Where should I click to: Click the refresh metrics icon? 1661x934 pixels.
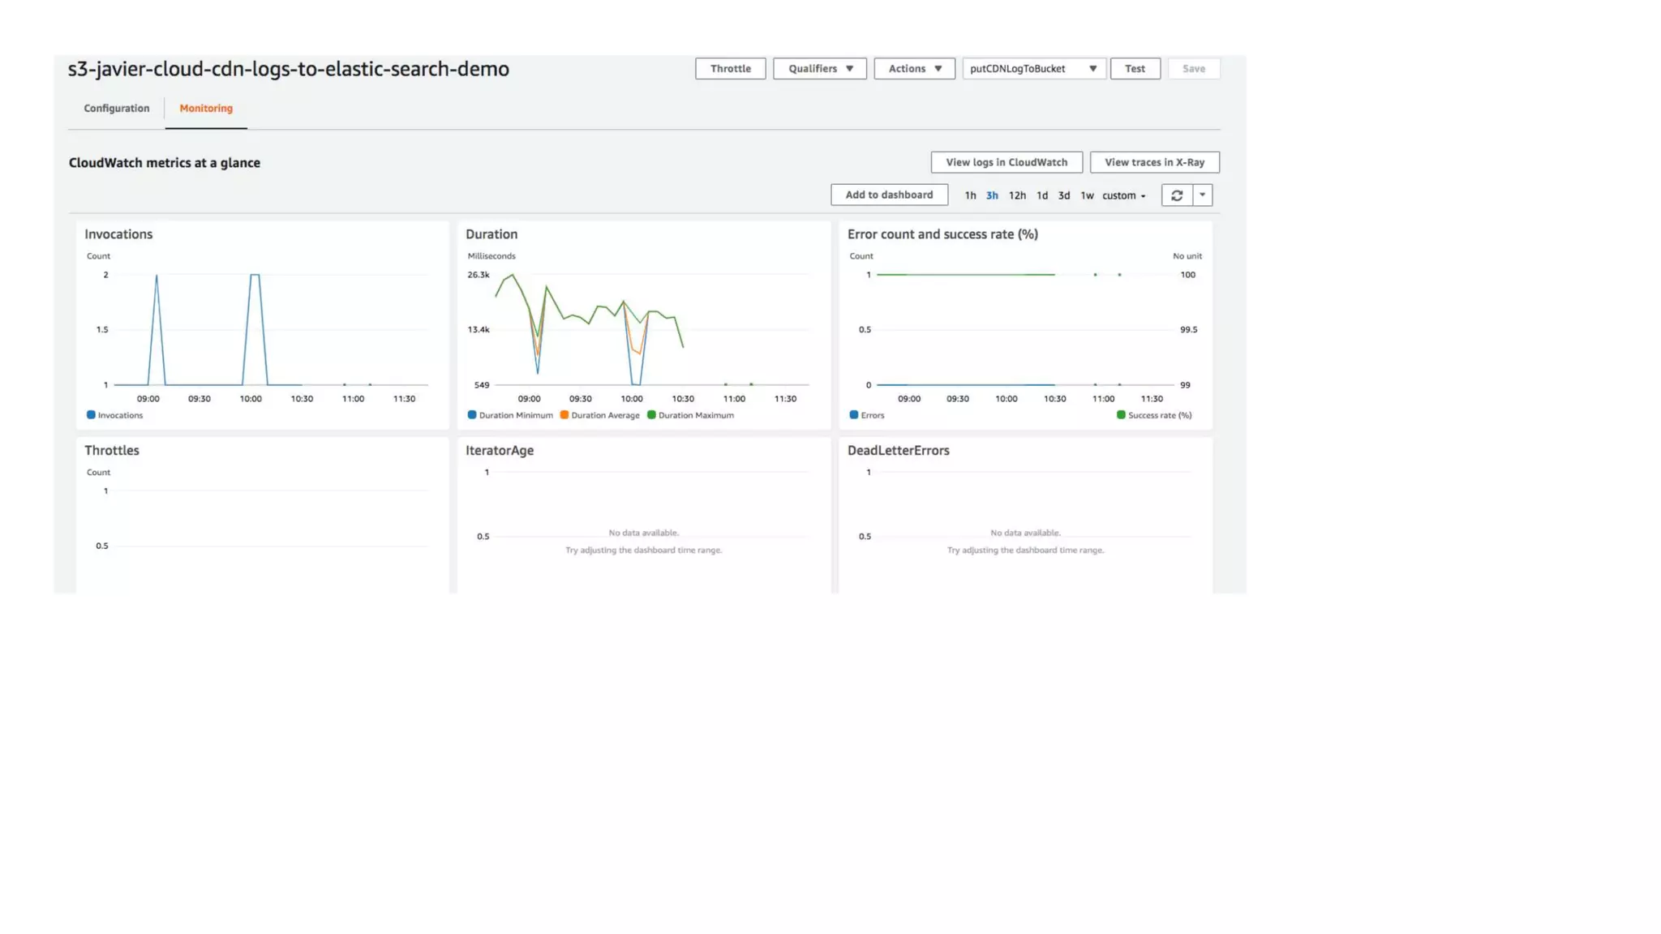point(1176,195)
